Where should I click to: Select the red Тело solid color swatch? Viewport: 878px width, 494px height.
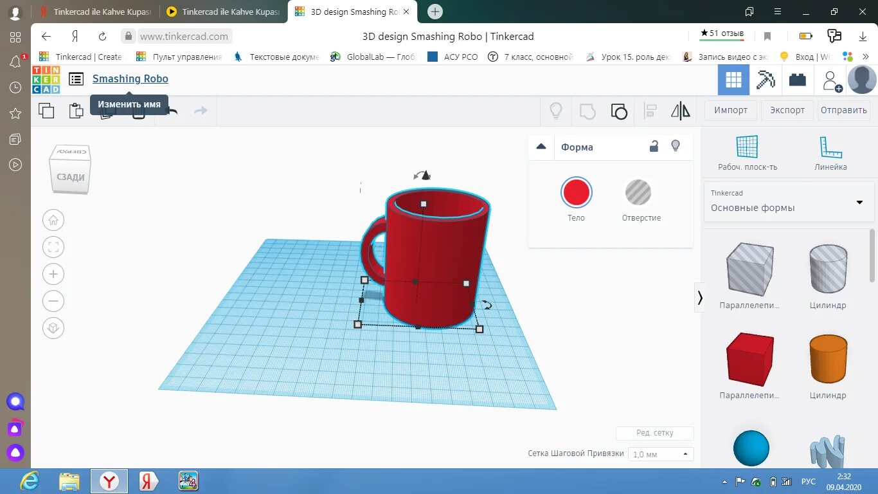pos(576,192)
